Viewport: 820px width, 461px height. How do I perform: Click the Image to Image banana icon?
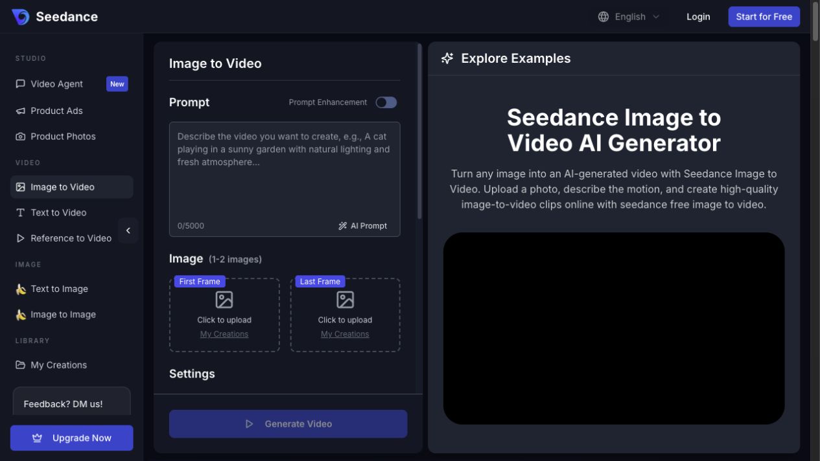tap(21, 315)
